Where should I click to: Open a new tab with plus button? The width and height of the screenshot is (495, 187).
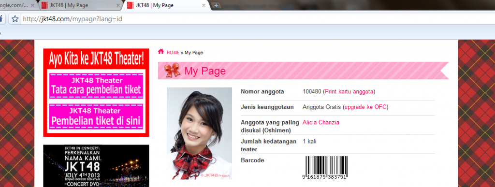pyautogui.click(x=216, y=5)
